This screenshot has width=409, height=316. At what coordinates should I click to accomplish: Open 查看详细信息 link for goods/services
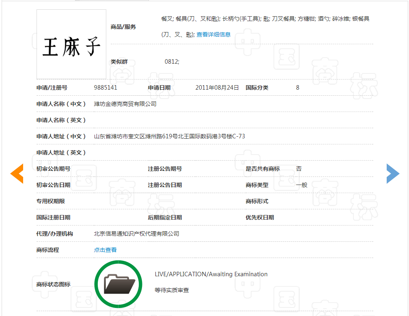click(x=213, y=34)
